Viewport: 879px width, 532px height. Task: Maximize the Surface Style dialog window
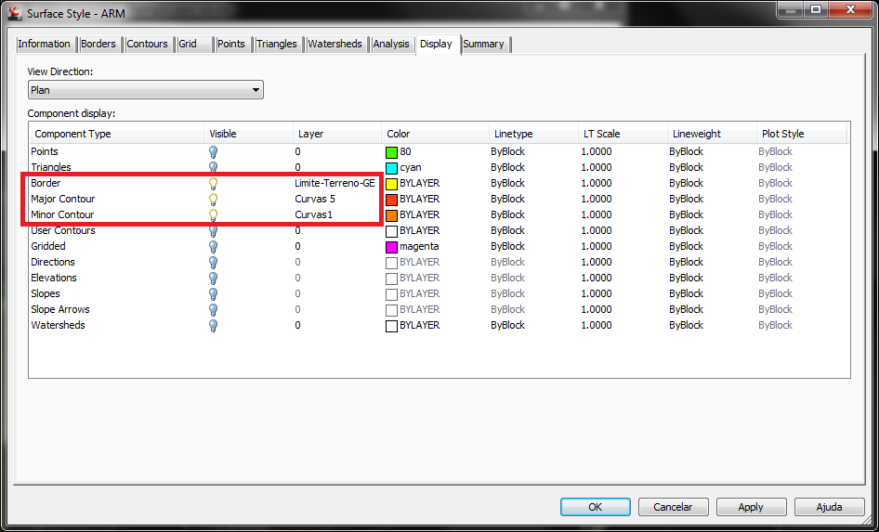tap(816, 9)
